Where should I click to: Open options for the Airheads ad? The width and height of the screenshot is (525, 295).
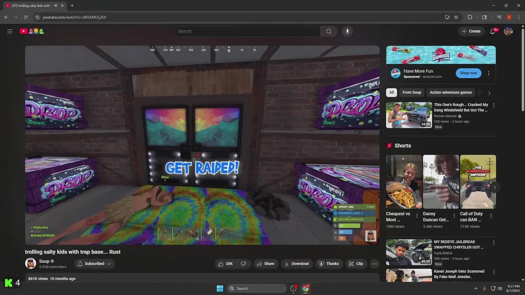click(488, 73)
